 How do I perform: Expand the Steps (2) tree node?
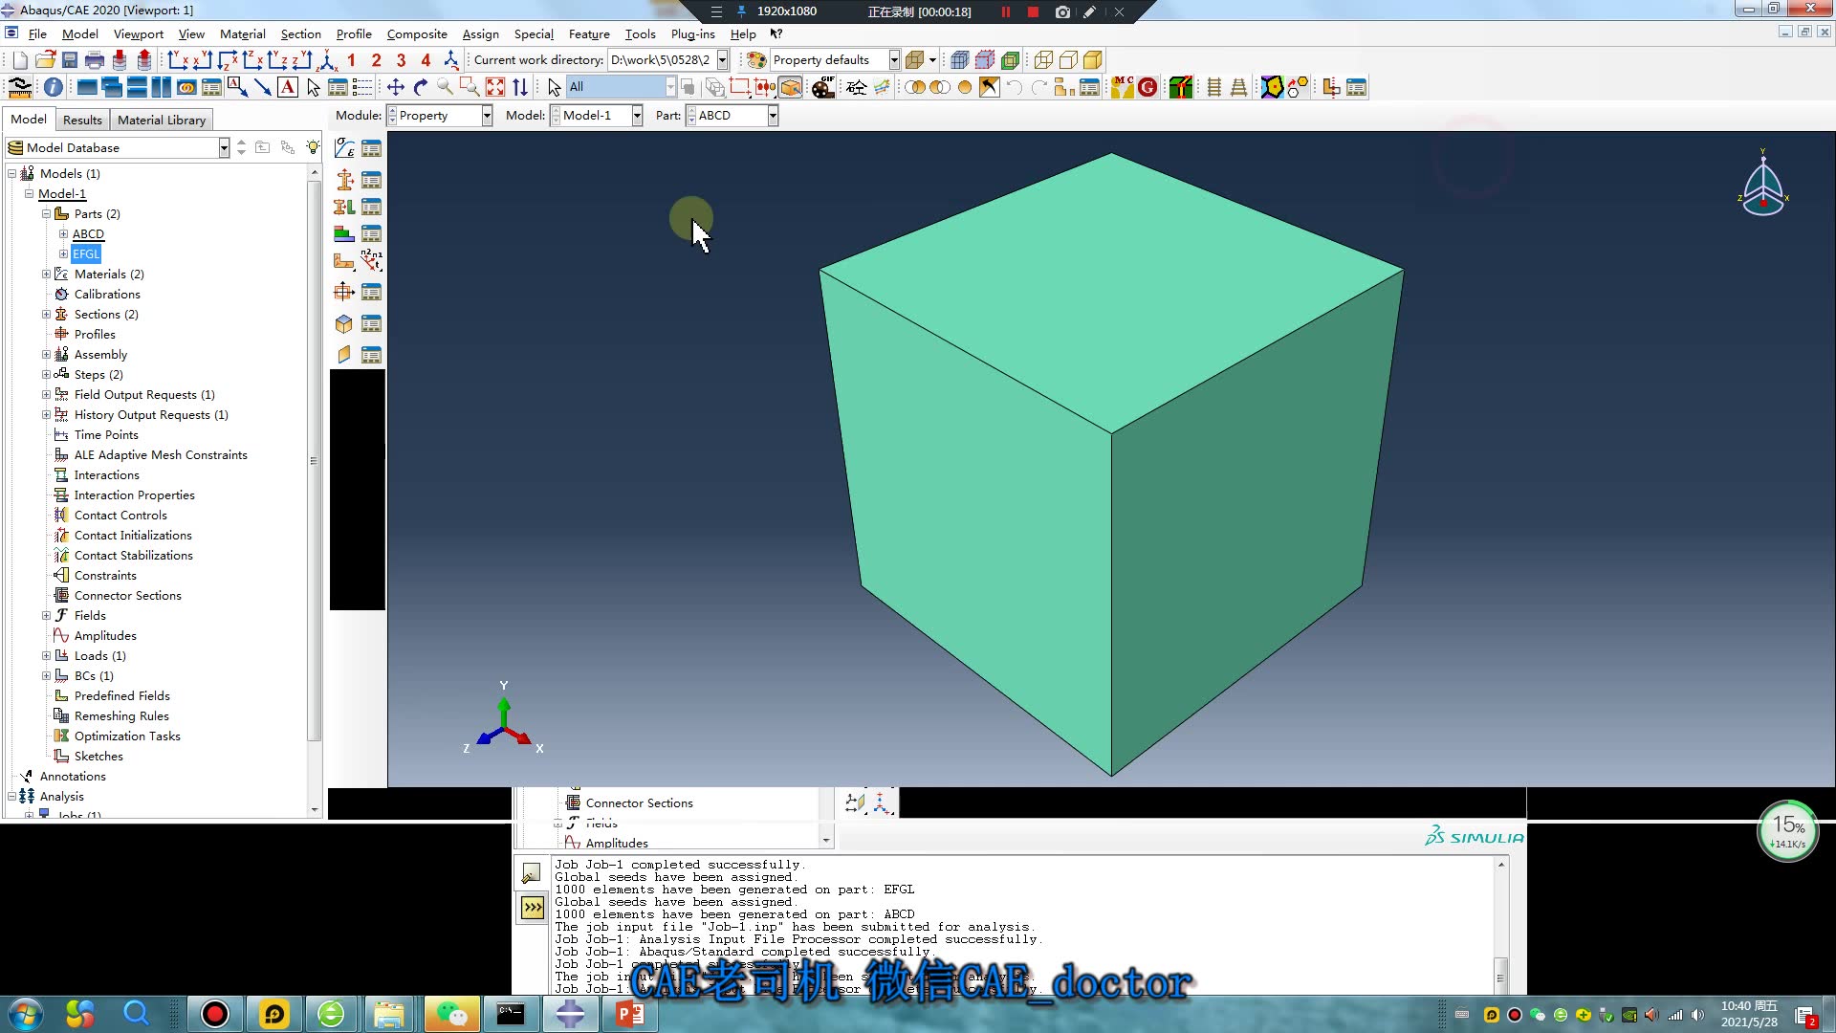pos(46,374)
